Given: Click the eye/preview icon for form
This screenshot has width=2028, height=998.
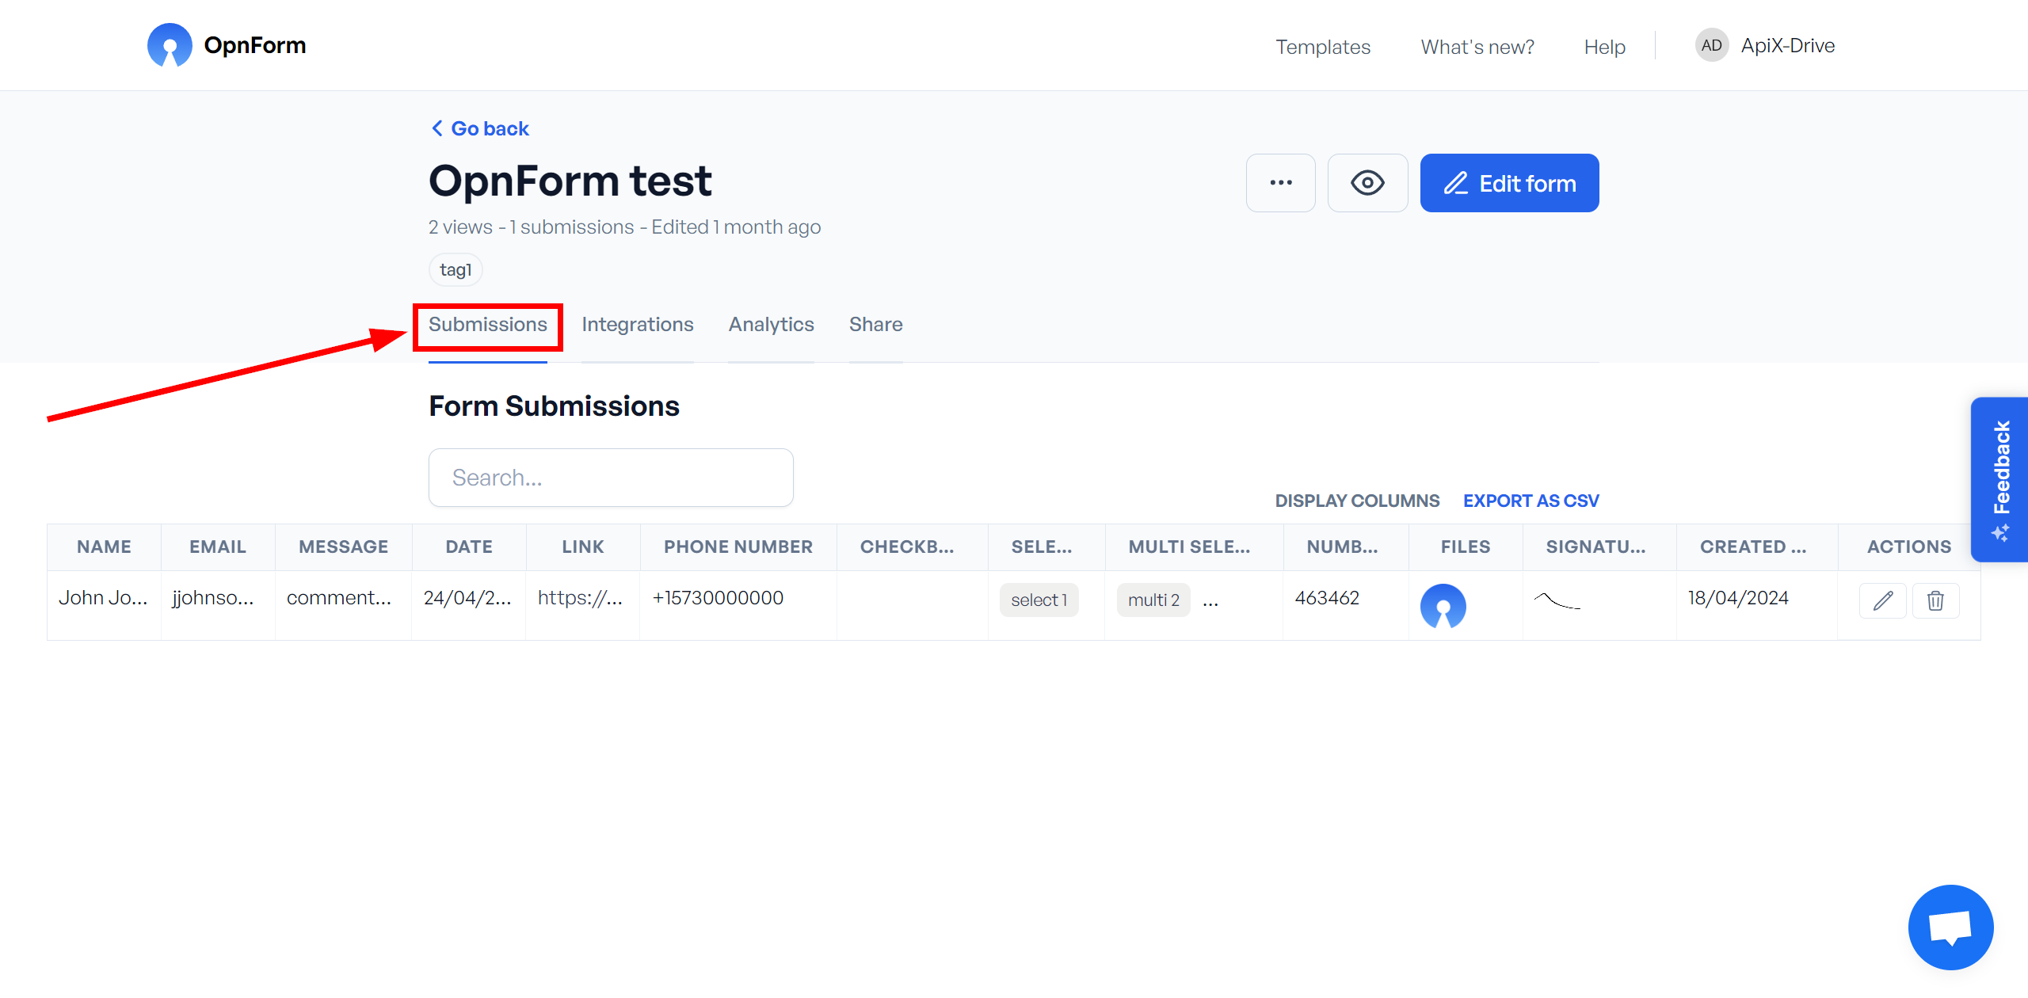Looking at the screenshot, I should [x=1367, y=182].
